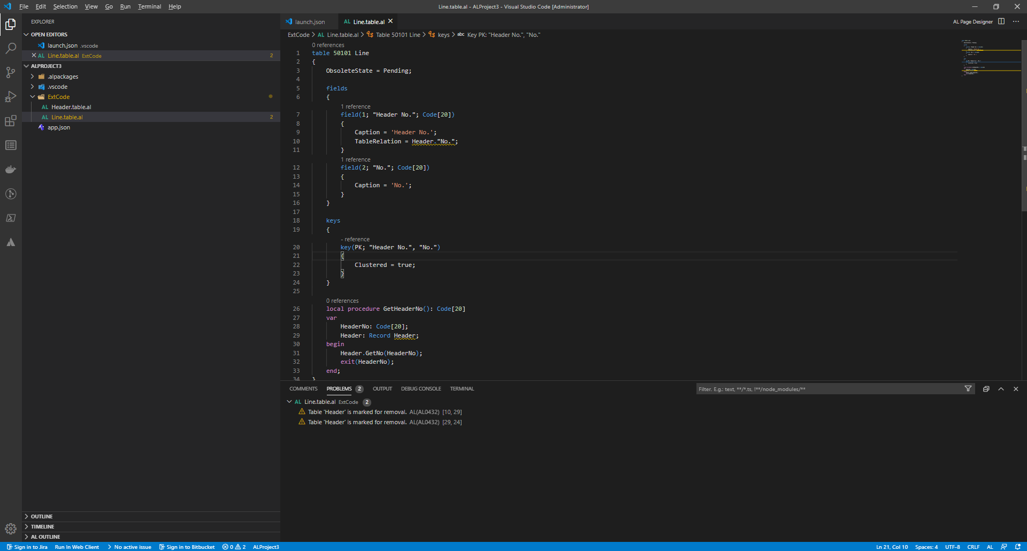Screen dimensions: 1027x551
Task: Click Run In Web Client
Action: coord(76,547)
